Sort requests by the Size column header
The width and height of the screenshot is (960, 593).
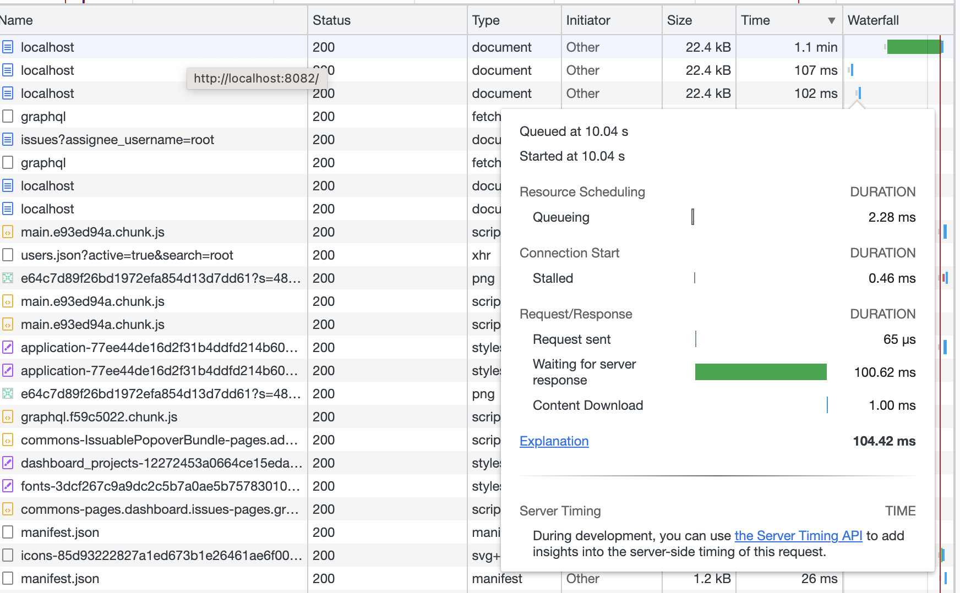click(679, 20)
